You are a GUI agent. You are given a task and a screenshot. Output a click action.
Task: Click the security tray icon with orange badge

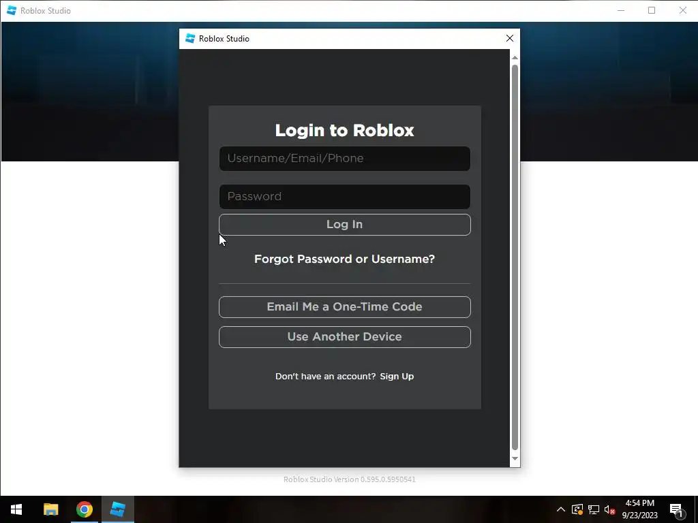pyautogui.click(x=577, y=509)
